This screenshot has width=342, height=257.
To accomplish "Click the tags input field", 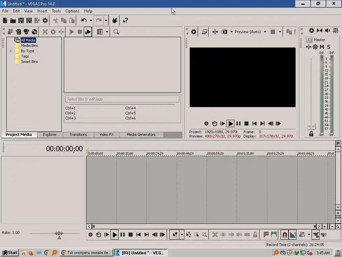I will click(122, 99).
